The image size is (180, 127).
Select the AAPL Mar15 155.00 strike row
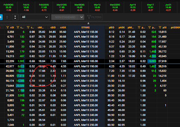pyautogui.click(x=86, y=32)
